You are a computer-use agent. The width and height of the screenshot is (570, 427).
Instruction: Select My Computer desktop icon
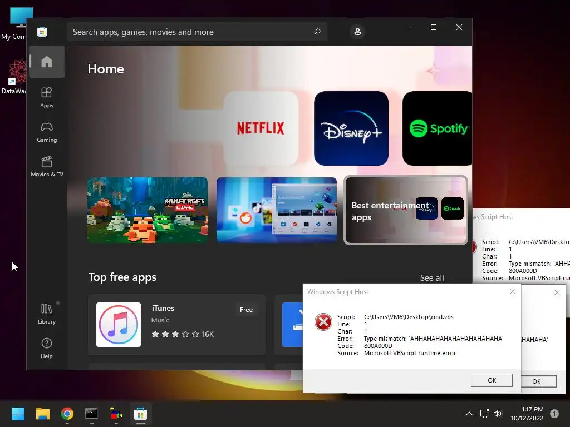click(14, 23)
